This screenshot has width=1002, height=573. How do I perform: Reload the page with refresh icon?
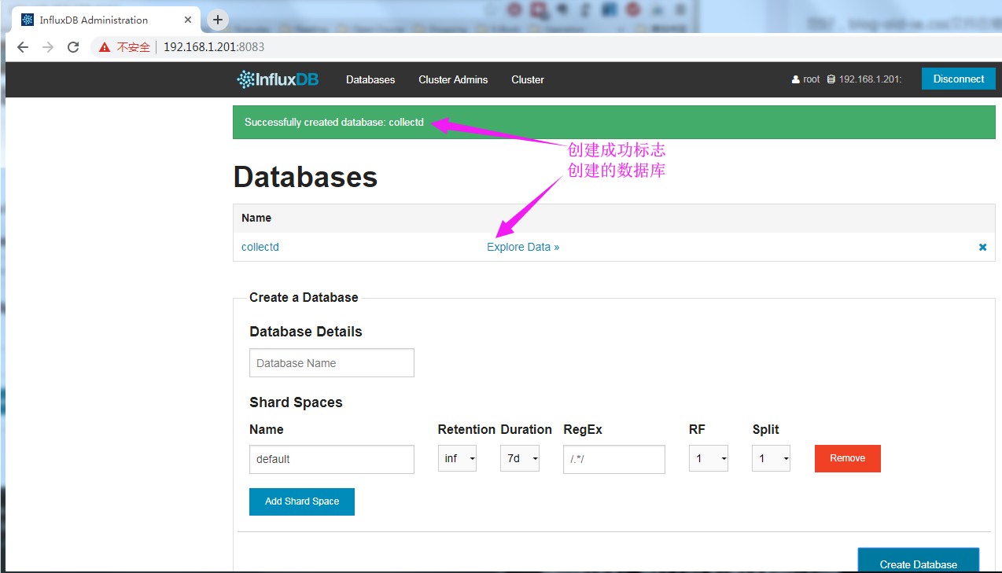[73, 47]
